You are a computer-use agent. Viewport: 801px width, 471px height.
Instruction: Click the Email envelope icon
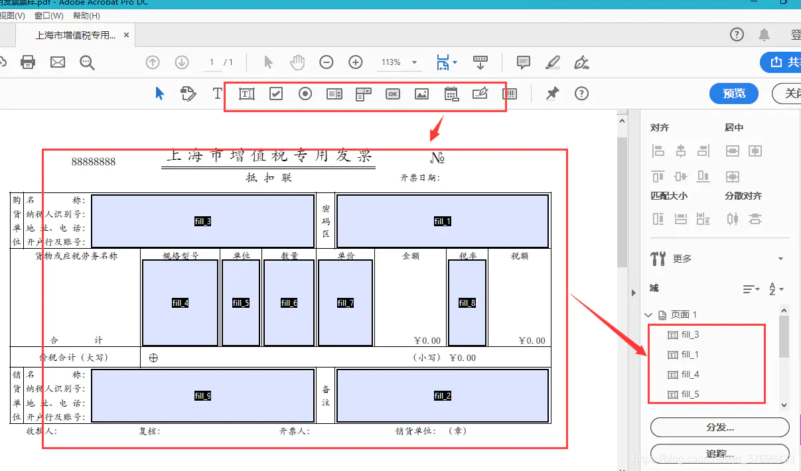pyautogui.click(x=58, y=62)
